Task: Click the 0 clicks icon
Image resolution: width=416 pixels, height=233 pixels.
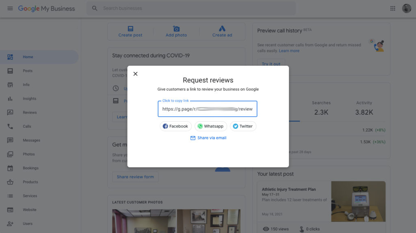Action: pos(302,229)
